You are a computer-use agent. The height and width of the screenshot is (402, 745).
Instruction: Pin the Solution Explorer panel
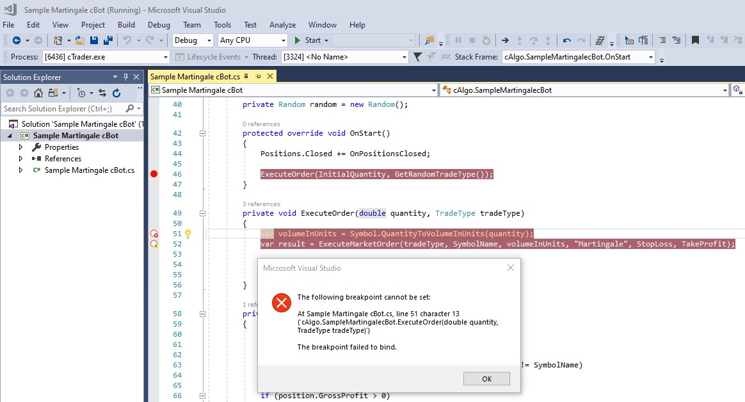(126, 77)
